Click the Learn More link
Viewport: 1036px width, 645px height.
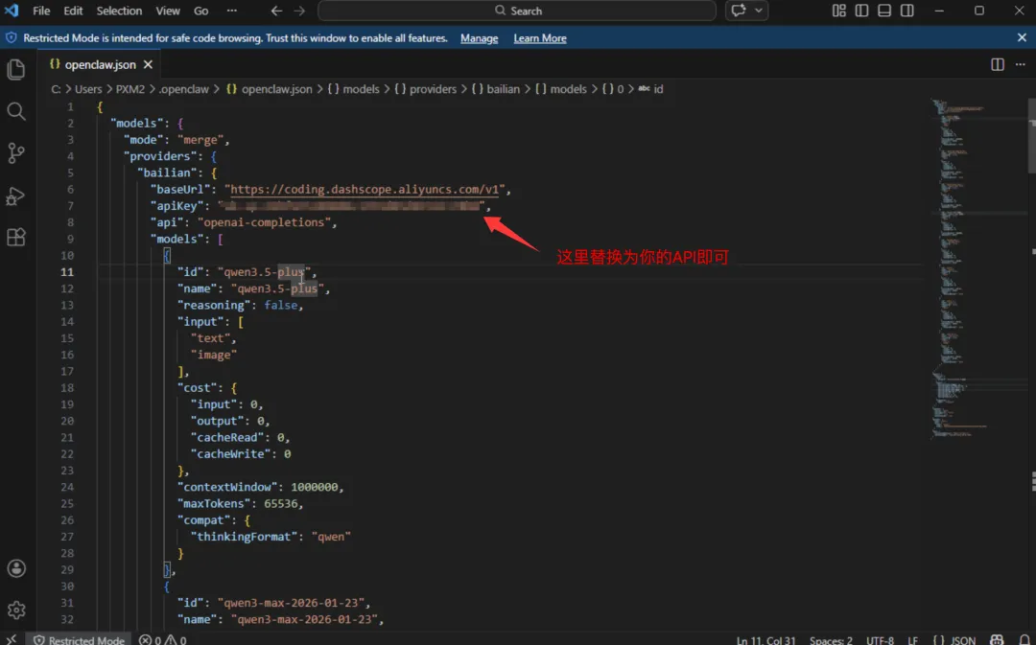(x=540, y=38)
